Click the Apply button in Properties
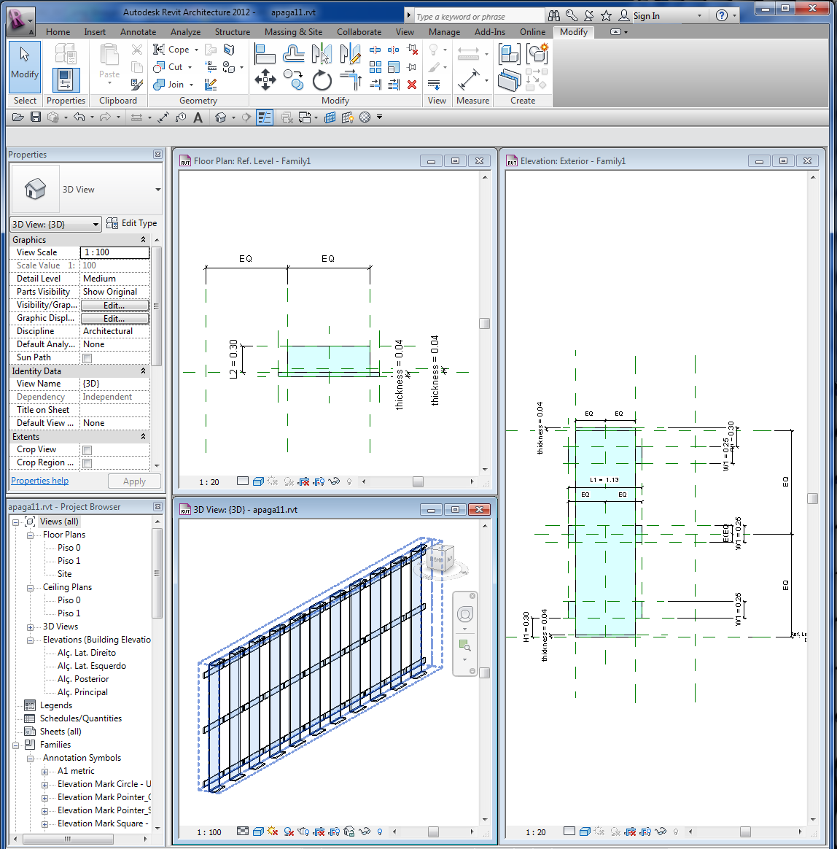 point(134,481)
